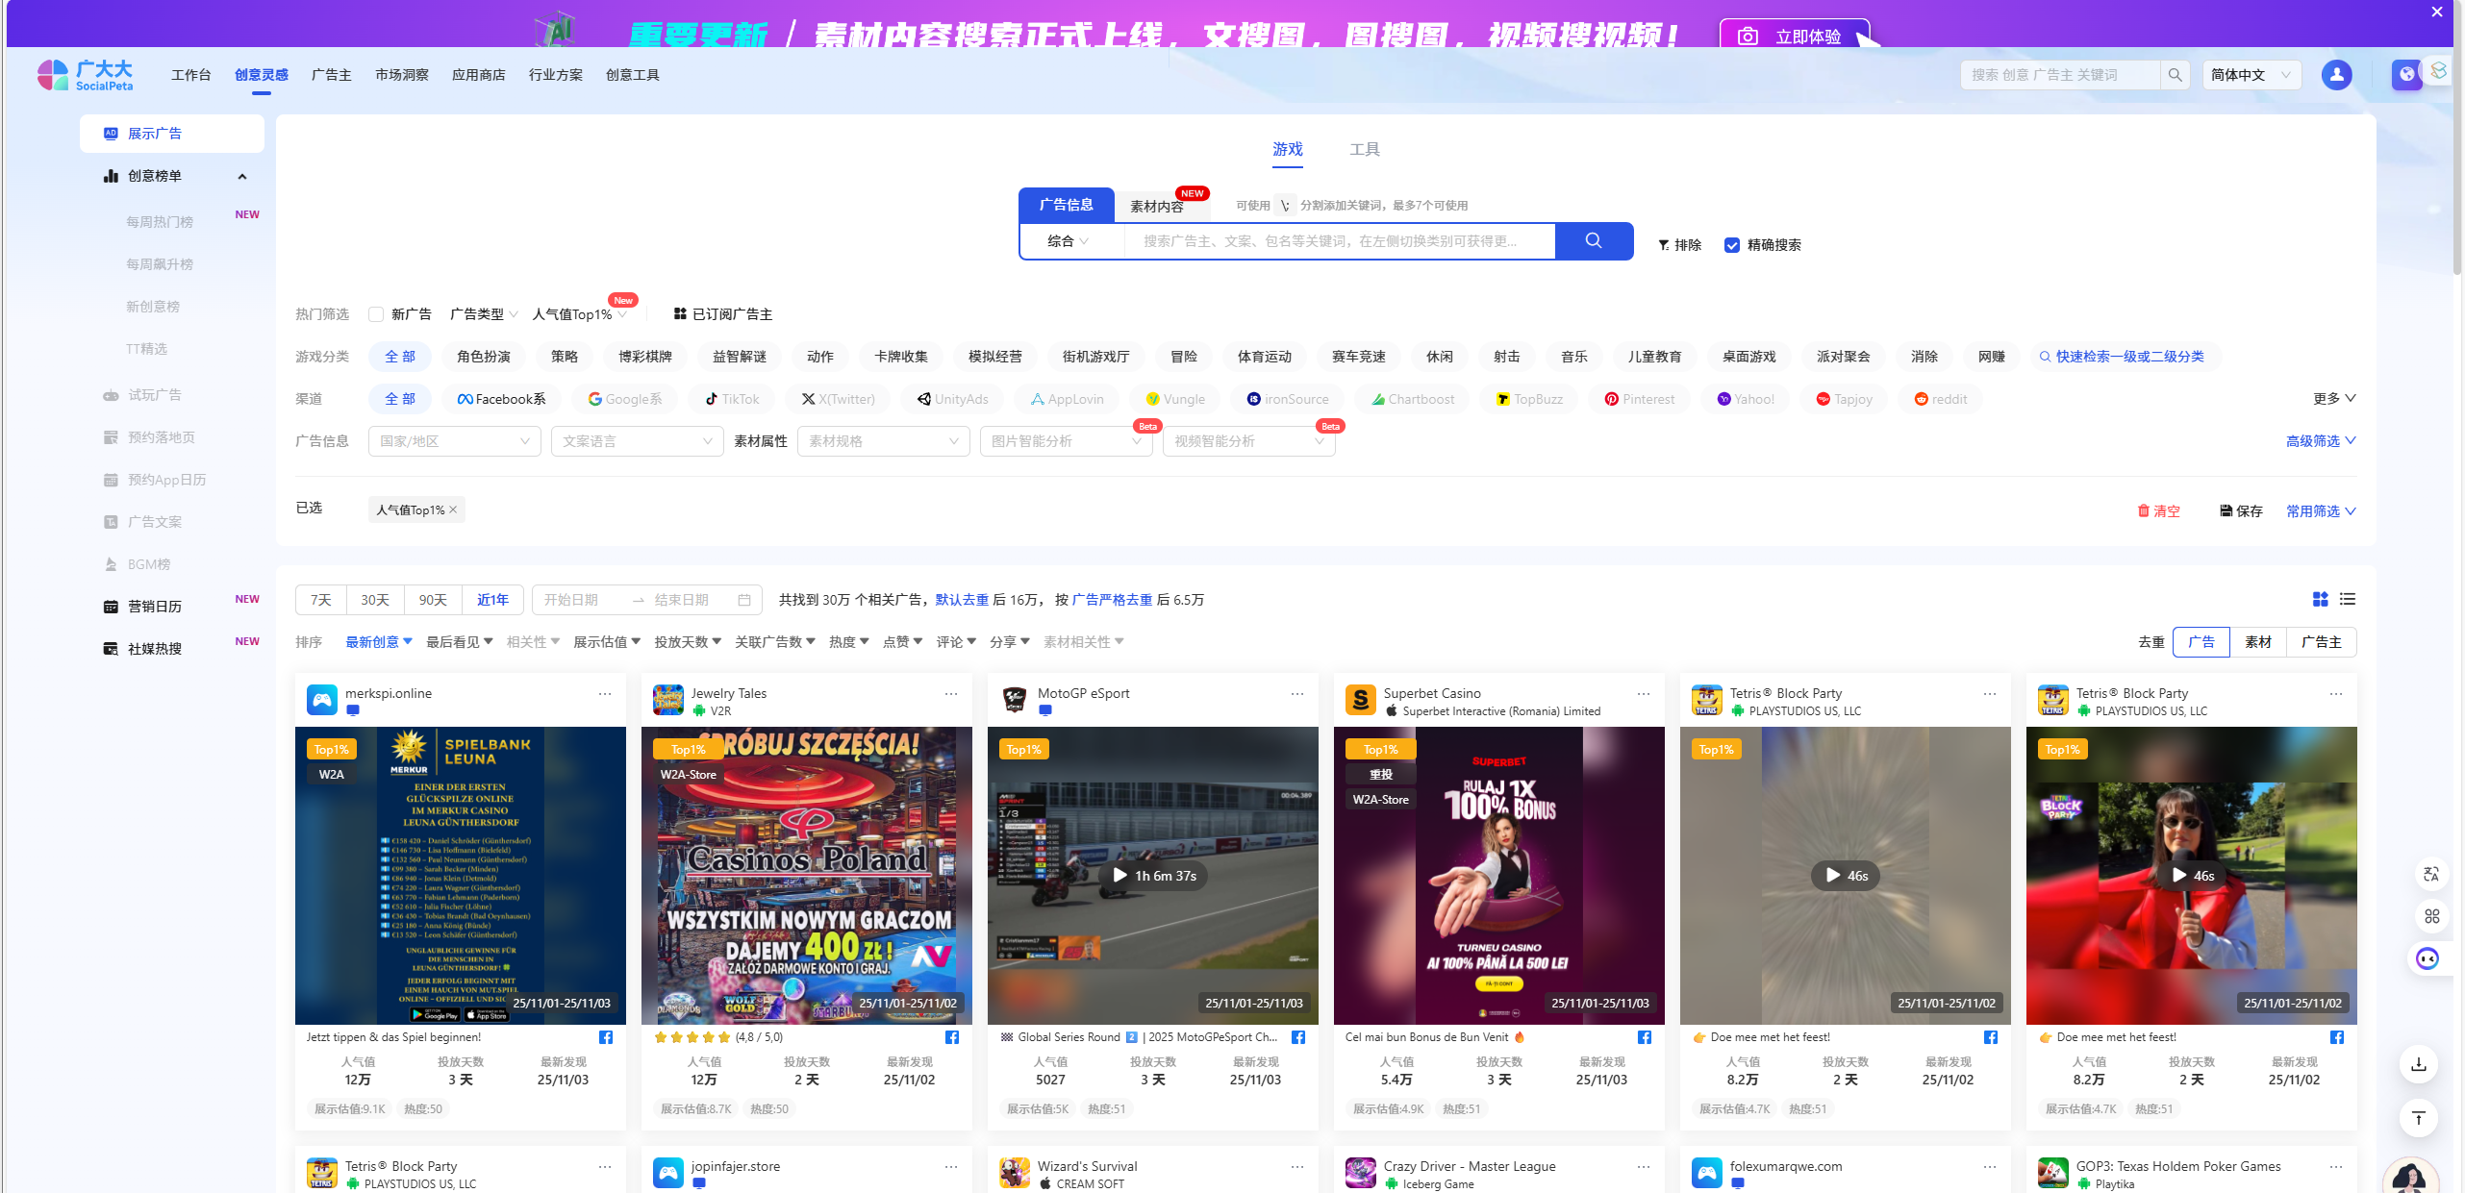The width and height of the screenshot is (2465, 1193).
Task: Switch to list view above the ad cards
Action: coord(2347,599)
